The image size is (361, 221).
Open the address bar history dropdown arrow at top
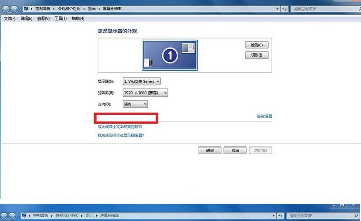click(277, 9)
